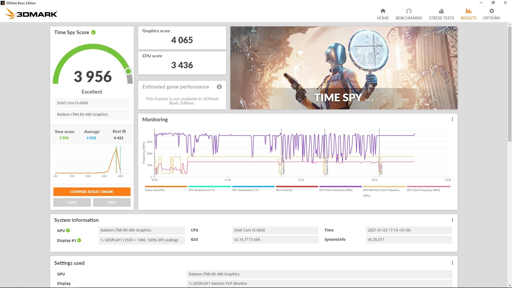Screen dimensions: 512x288
Task: Click the CPU score value 3 436
Action: pyautogui.click(x=182, y=65)
